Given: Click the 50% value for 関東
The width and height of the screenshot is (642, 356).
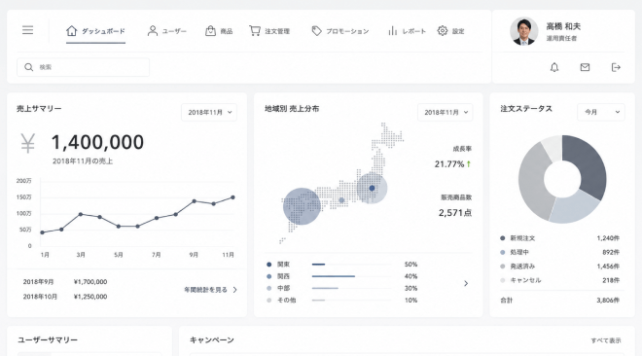Looking at the screenshot, I should pyautogui.click(x=410, y=265).
